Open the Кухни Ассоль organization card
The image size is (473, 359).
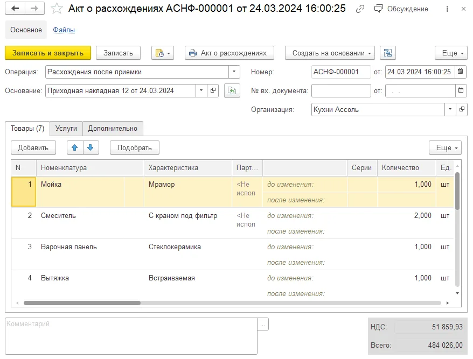(x=462, y=109)
